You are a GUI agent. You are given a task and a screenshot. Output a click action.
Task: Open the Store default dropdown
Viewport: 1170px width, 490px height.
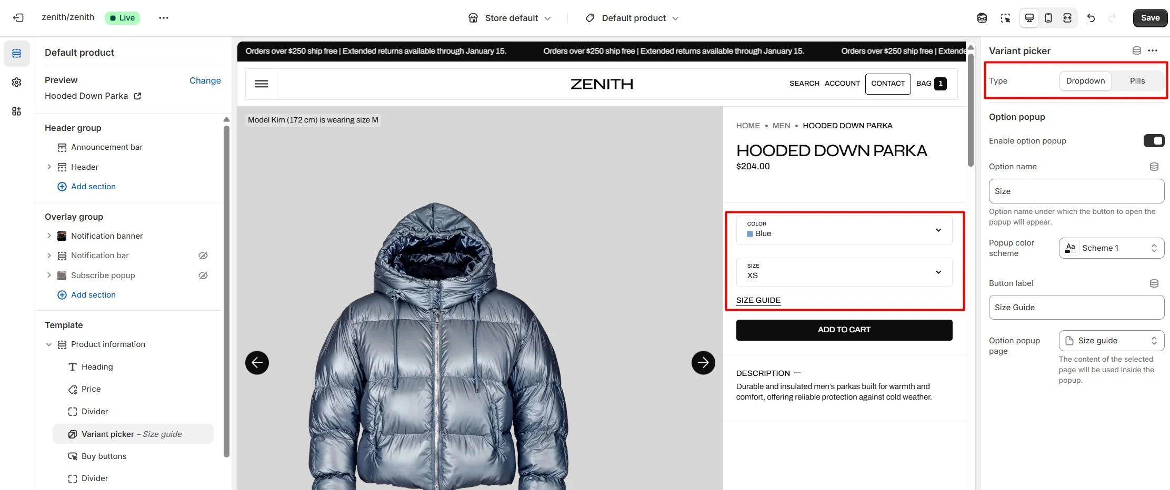click(509, 18)
